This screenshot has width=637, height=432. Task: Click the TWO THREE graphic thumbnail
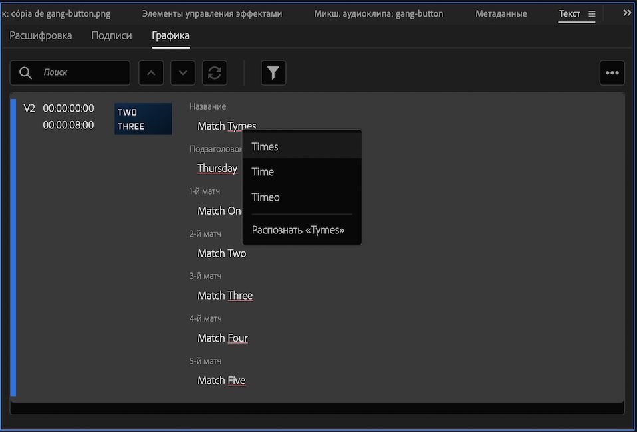(x=143, y=118)
